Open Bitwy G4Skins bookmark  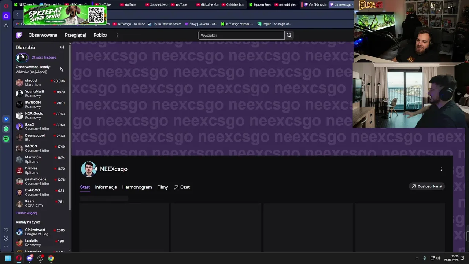click(201, 24)
